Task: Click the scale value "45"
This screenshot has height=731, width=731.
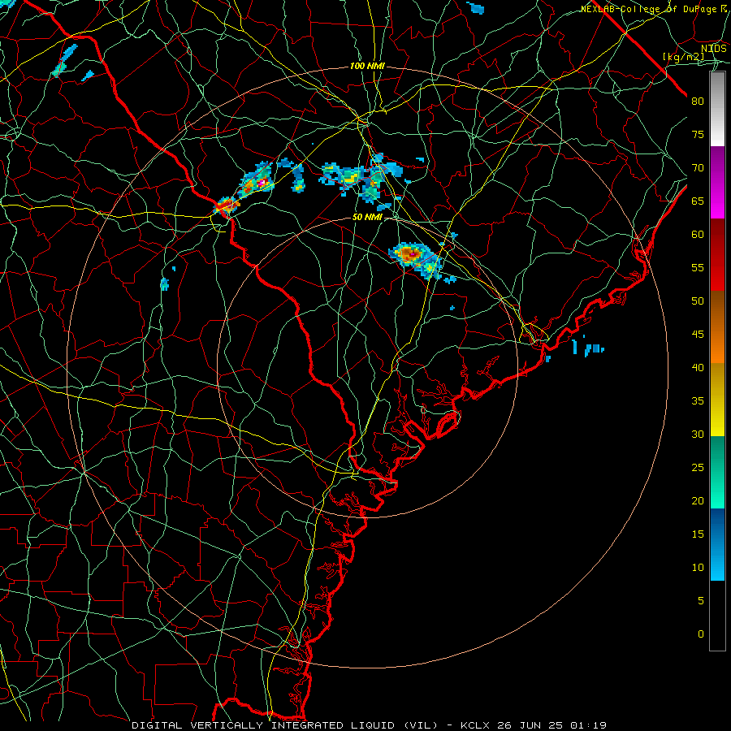Action: coord(698,335)
